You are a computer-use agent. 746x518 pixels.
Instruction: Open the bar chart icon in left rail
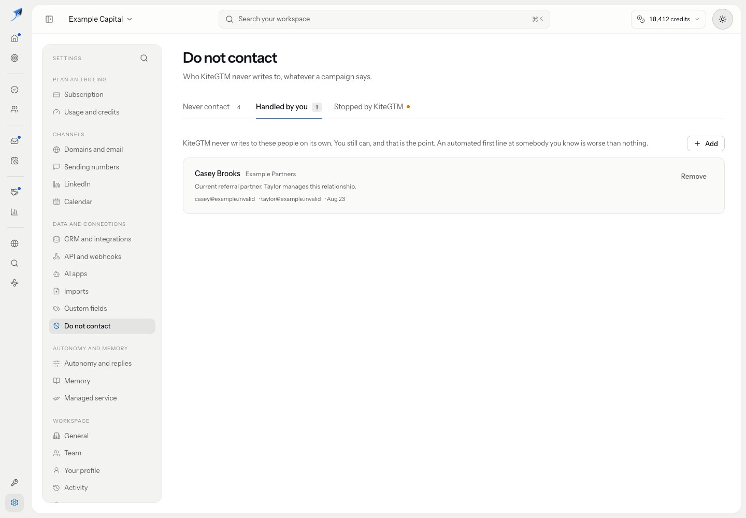pyautogui.click(x=15, y=212)
